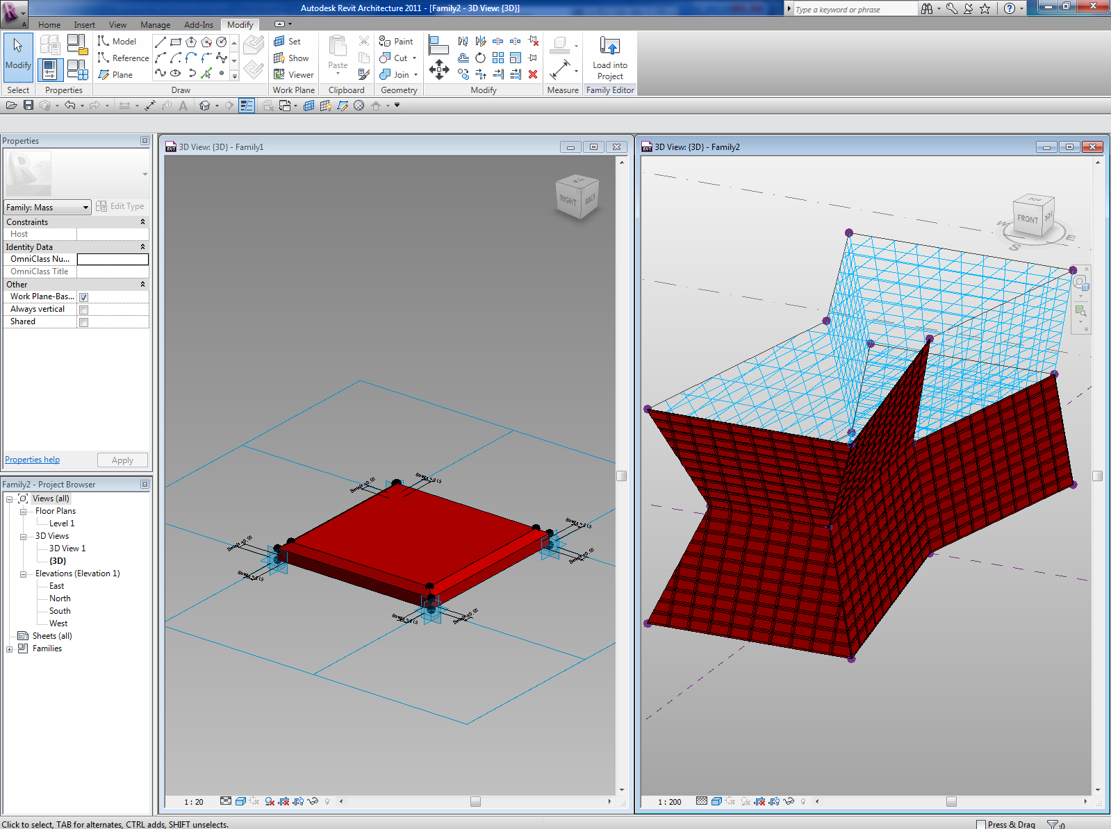Open the Insert ribbon tab

(84, 25)
